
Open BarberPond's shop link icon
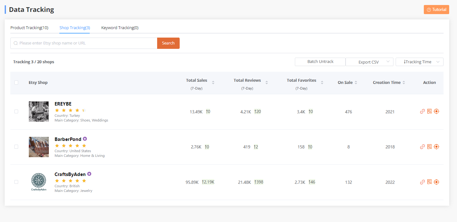(x=422, y=147)
